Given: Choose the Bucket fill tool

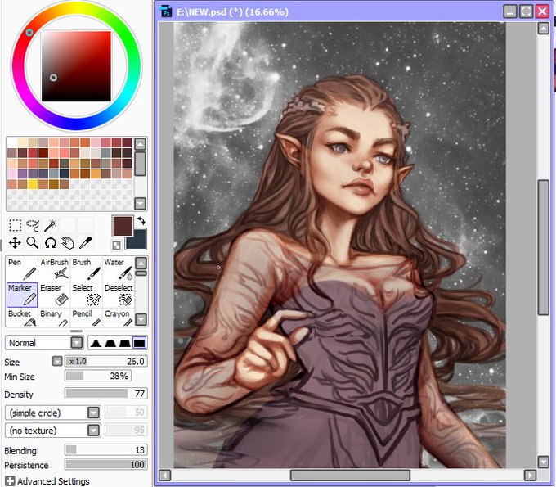Looking at the screenshot, I should (x=22, y=317).
